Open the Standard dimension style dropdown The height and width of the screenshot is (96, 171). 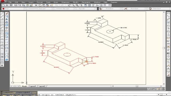[146, 9]
